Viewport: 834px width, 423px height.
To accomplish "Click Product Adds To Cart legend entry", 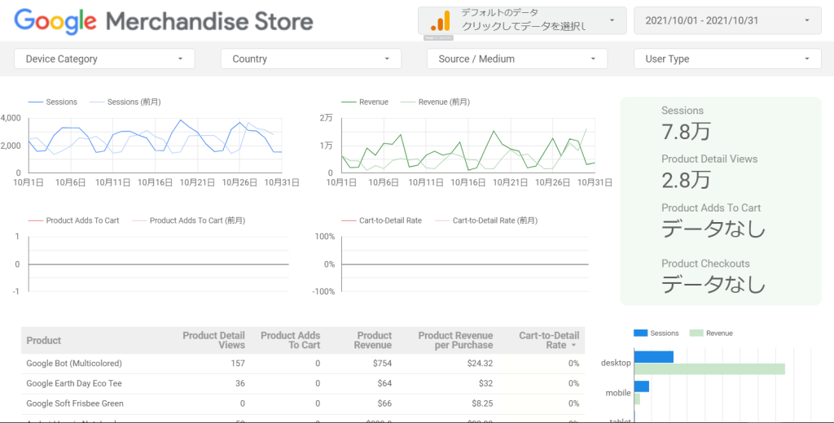I will click(x=73, y=220).
